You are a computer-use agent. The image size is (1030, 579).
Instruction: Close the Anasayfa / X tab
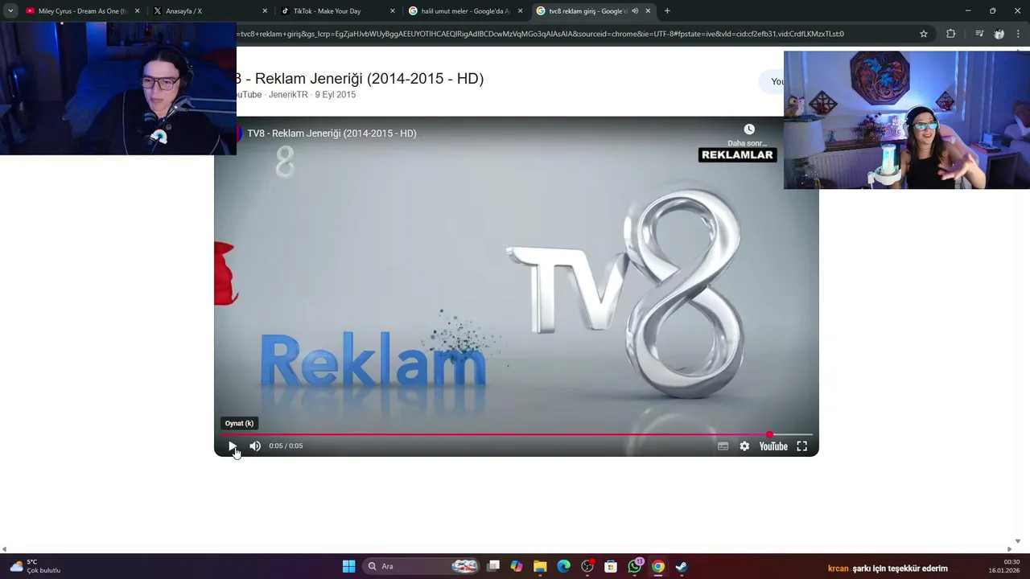[x=265, y=11]
